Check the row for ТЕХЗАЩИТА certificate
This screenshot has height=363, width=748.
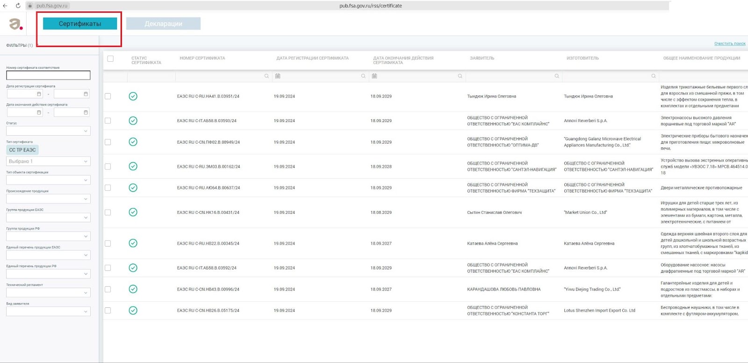[108, 188]
